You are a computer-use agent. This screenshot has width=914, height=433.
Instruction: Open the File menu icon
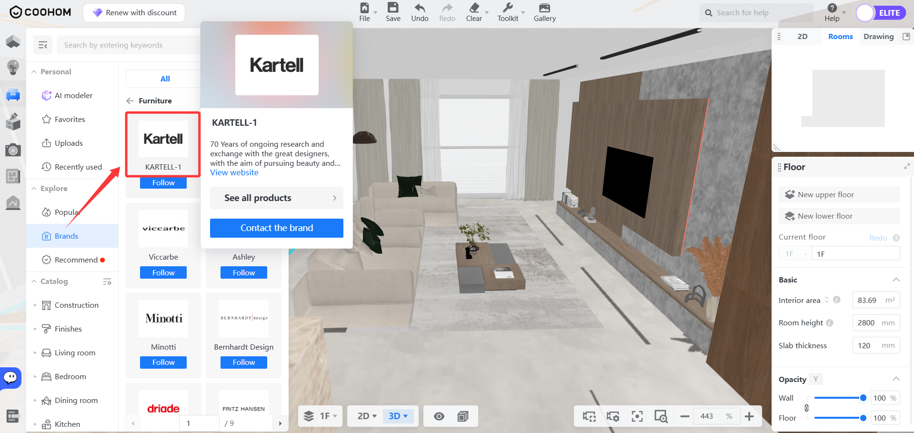point(364,8)
